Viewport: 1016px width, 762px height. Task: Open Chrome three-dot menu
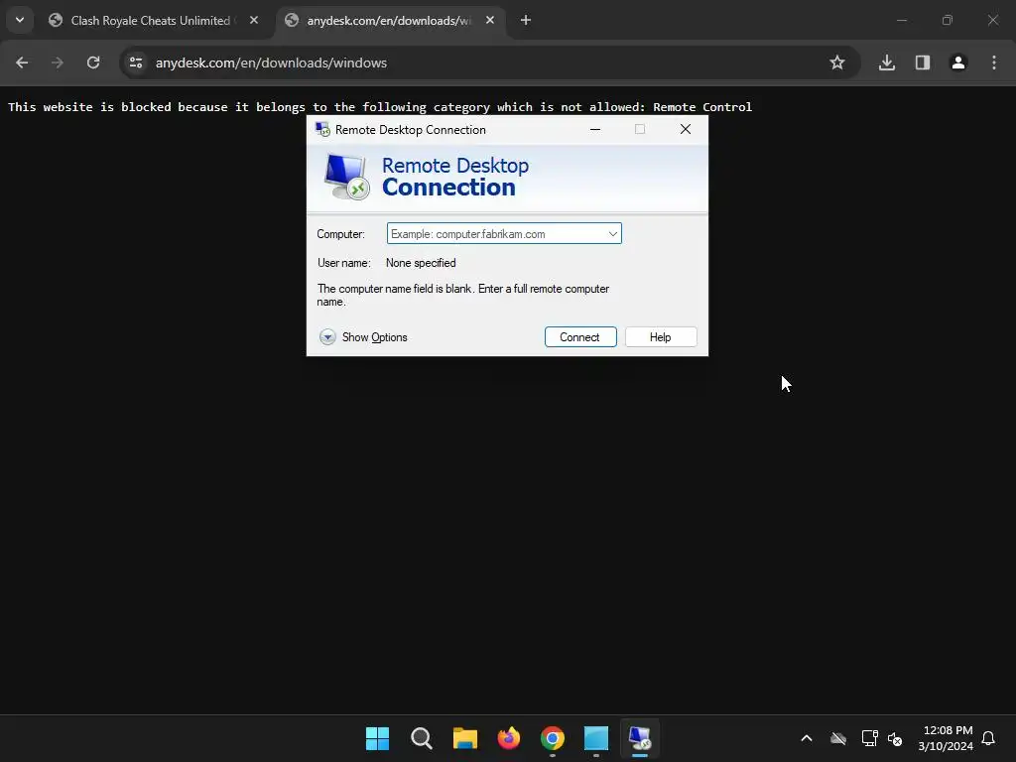[x=994, y=63]
